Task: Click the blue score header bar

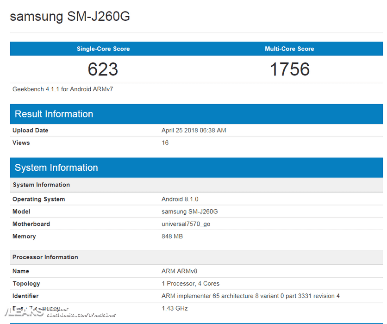Action: tap(194, 49)
